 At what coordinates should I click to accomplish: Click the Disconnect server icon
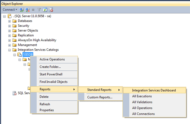click(x=28, y=10)
